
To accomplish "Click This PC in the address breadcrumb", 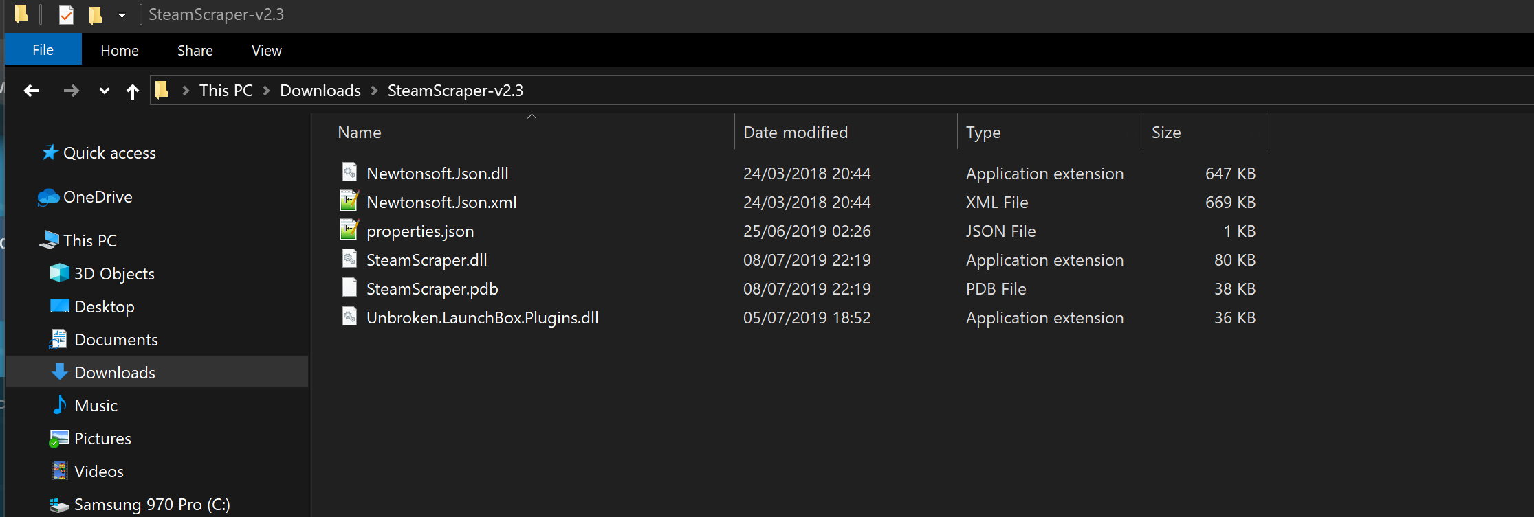I will 226,90.
